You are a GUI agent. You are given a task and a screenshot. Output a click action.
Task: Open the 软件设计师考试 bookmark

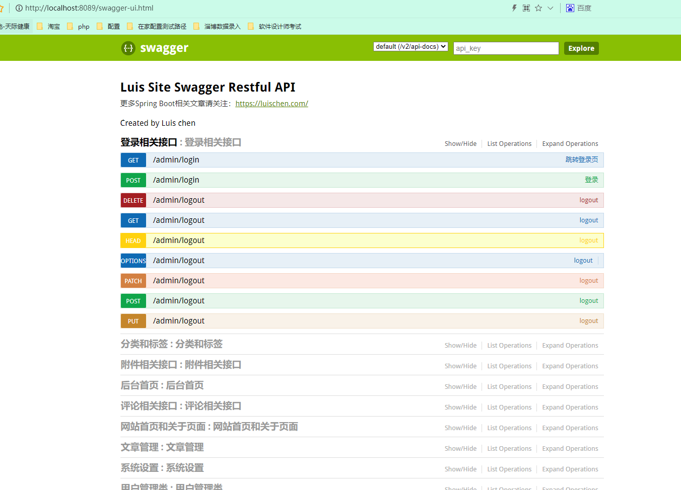[x=275, y=27]
